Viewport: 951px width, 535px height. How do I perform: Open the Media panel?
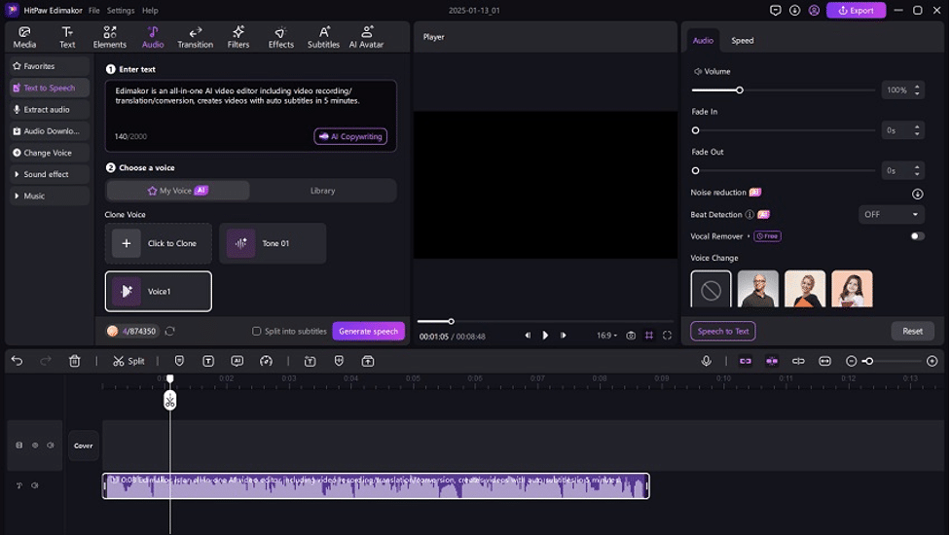pos(24,37)
